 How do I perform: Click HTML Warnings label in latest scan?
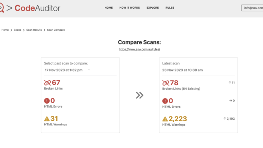coord(174,125)
